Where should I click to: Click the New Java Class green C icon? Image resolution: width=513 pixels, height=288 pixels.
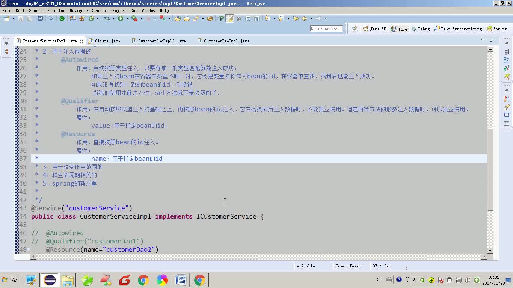pos(91,18)
